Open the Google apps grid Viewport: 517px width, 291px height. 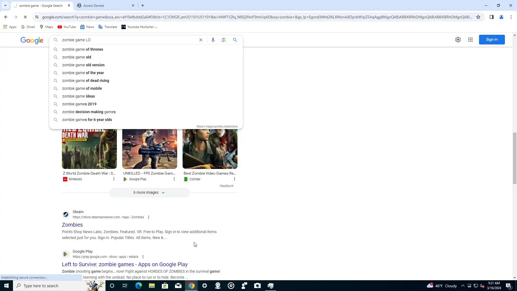(x=470, y=40)
